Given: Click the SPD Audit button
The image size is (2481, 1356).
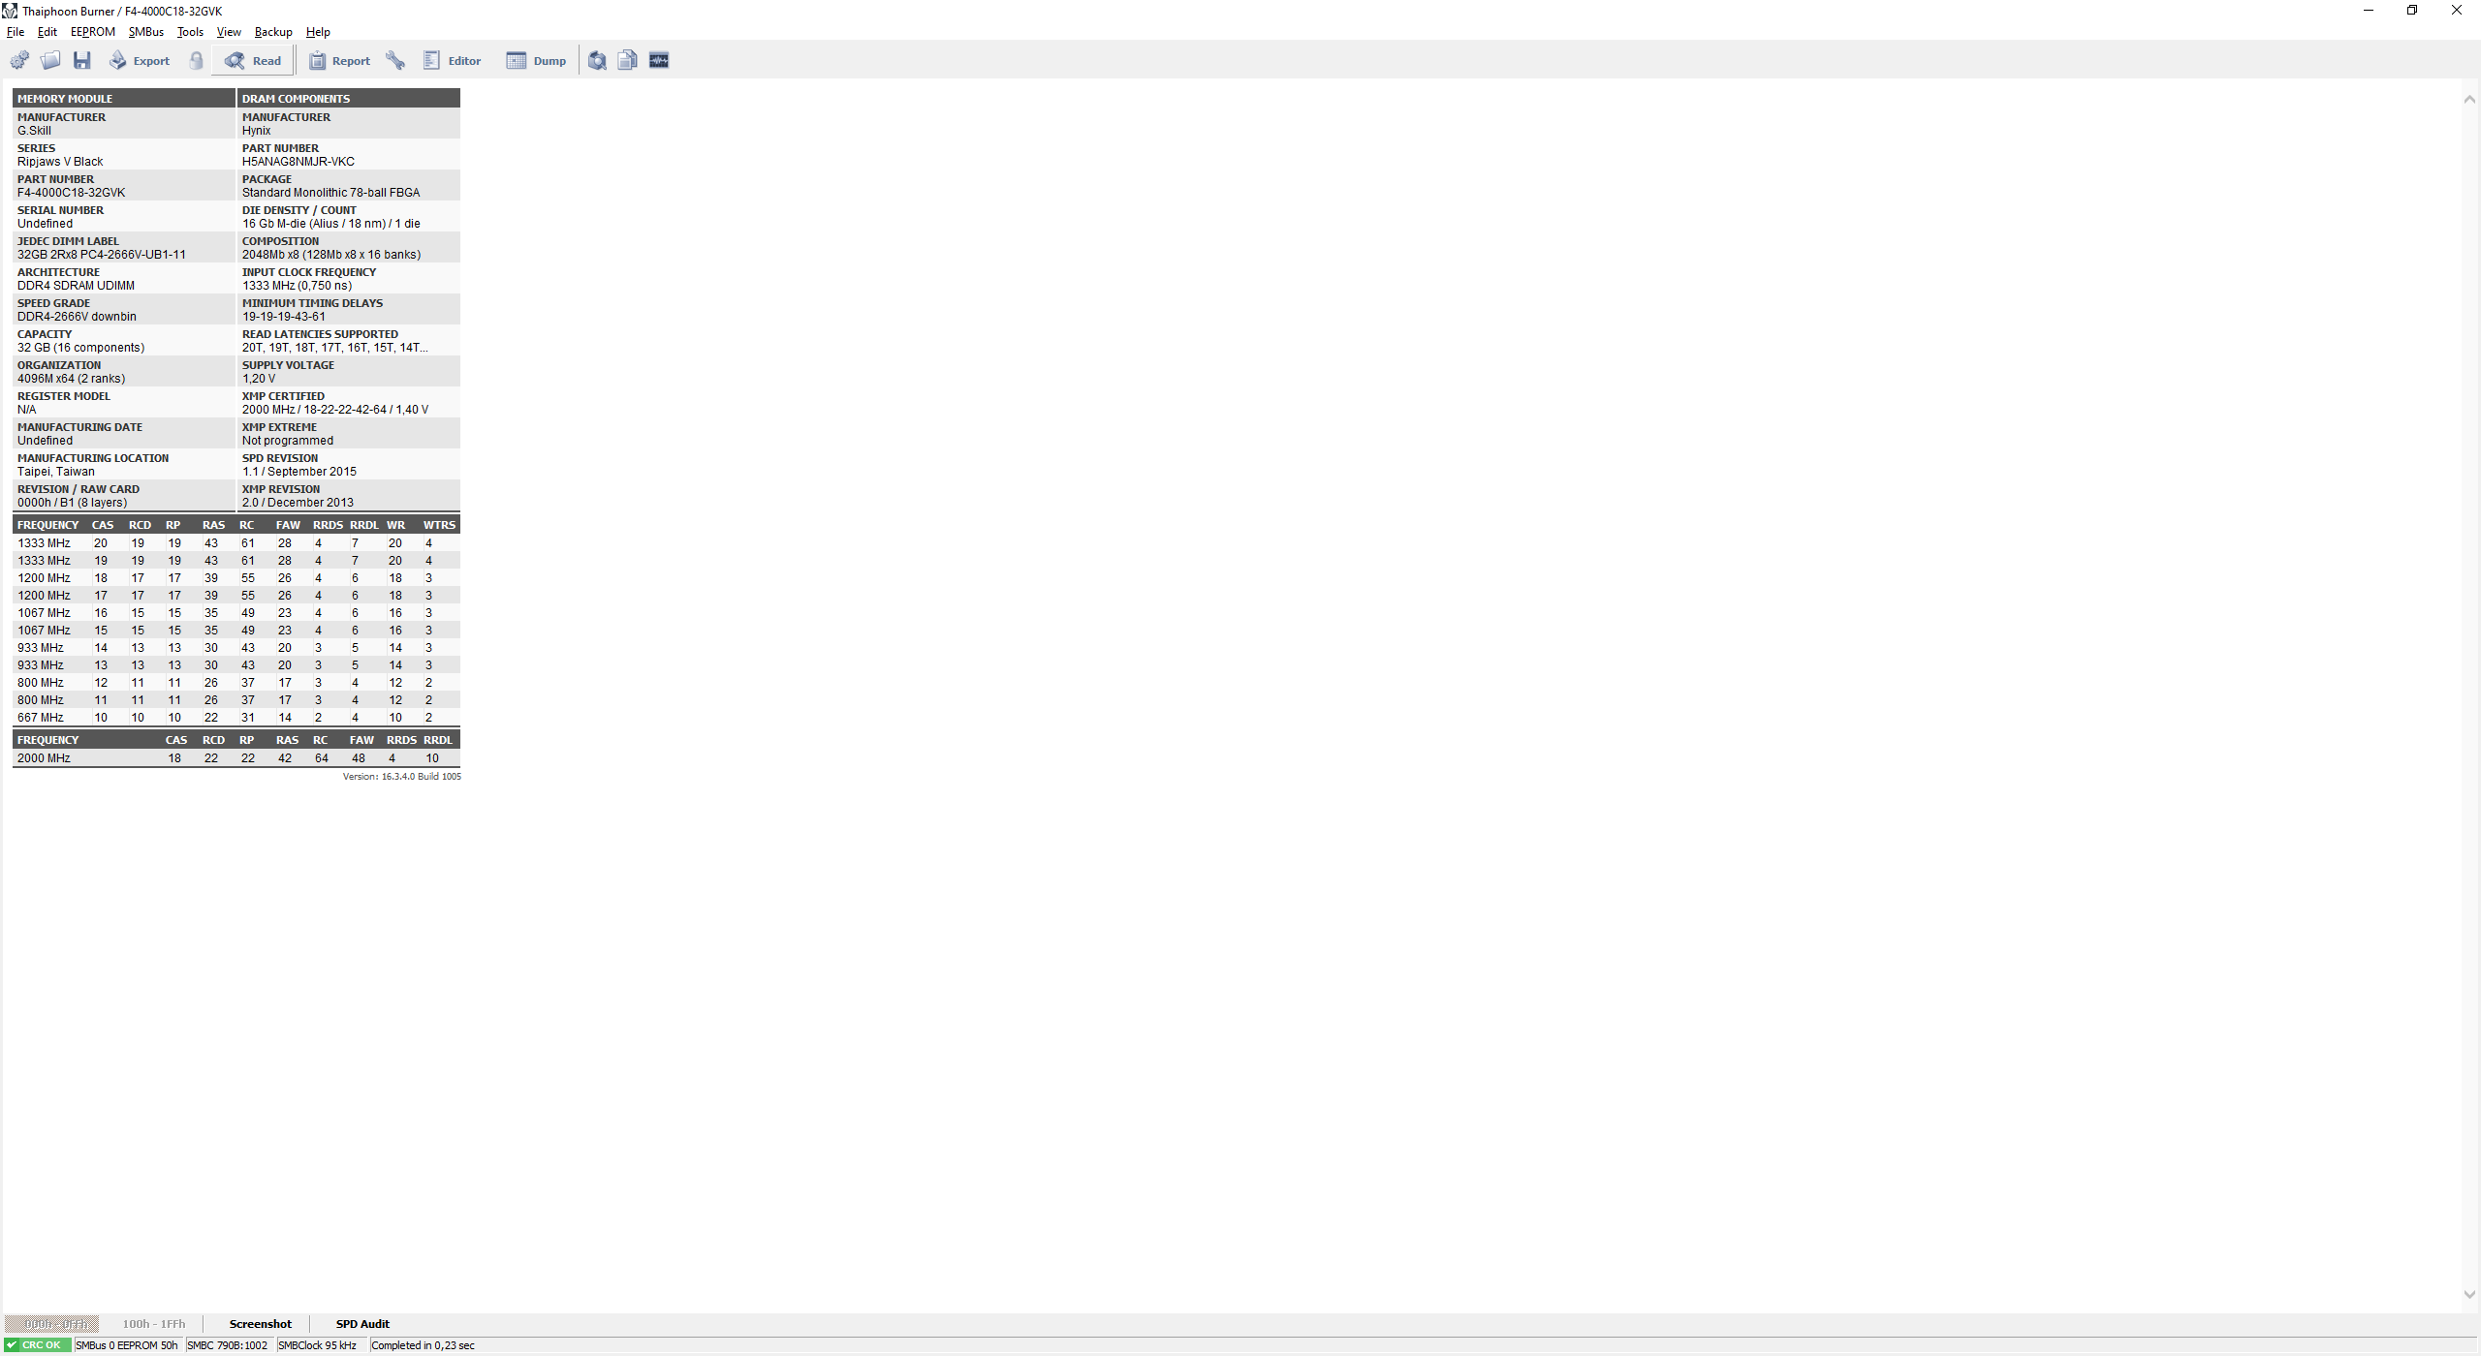Looking at the screenshot, I should coord(362,1324).
